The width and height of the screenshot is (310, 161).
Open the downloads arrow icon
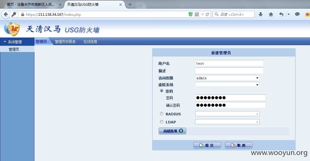(261, 14)
